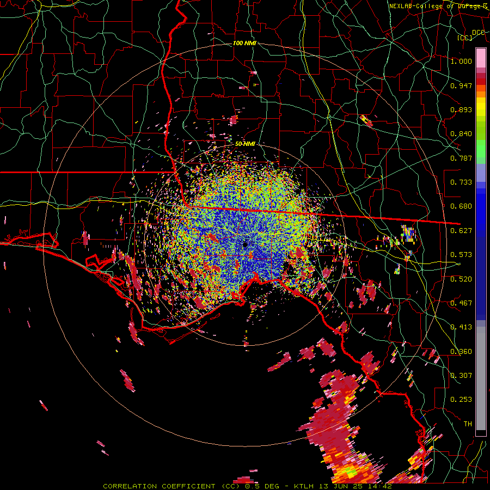Click the KTLH radar site black dot
This screenshot has width=490, height=490.
click(245, 244)
